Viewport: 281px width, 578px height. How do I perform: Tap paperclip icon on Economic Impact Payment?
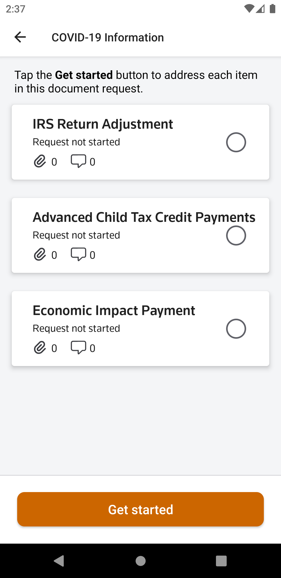[x=40, y=348]
